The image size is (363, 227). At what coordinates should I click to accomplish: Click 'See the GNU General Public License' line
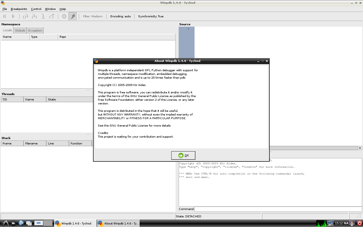[x=134, y=126]
